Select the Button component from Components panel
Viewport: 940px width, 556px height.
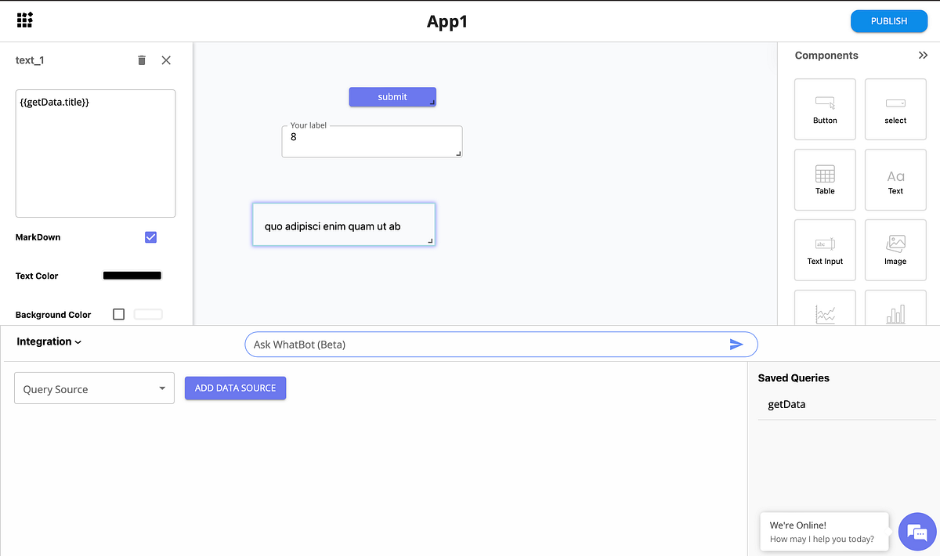pos(825,109)
